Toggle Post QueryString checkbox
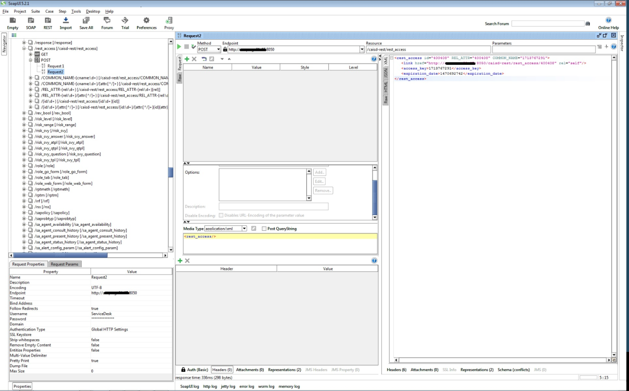The width and height of the screenshot is (629, 391). (x=264, y=229)
